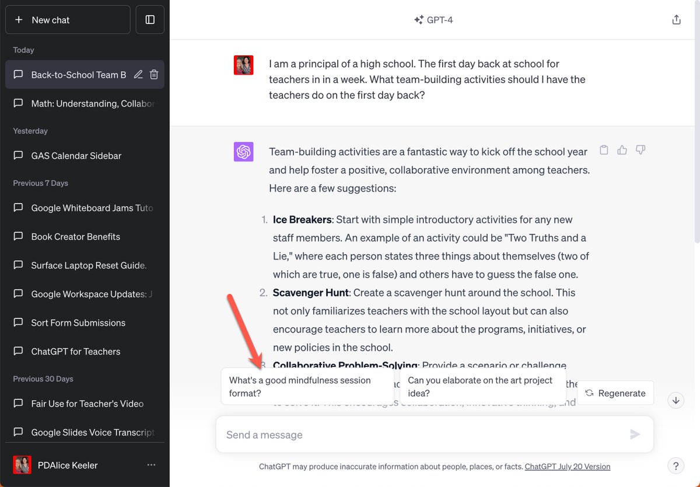
Task: Open the Google Workspace Updates chat
Action: click(85, 294)
